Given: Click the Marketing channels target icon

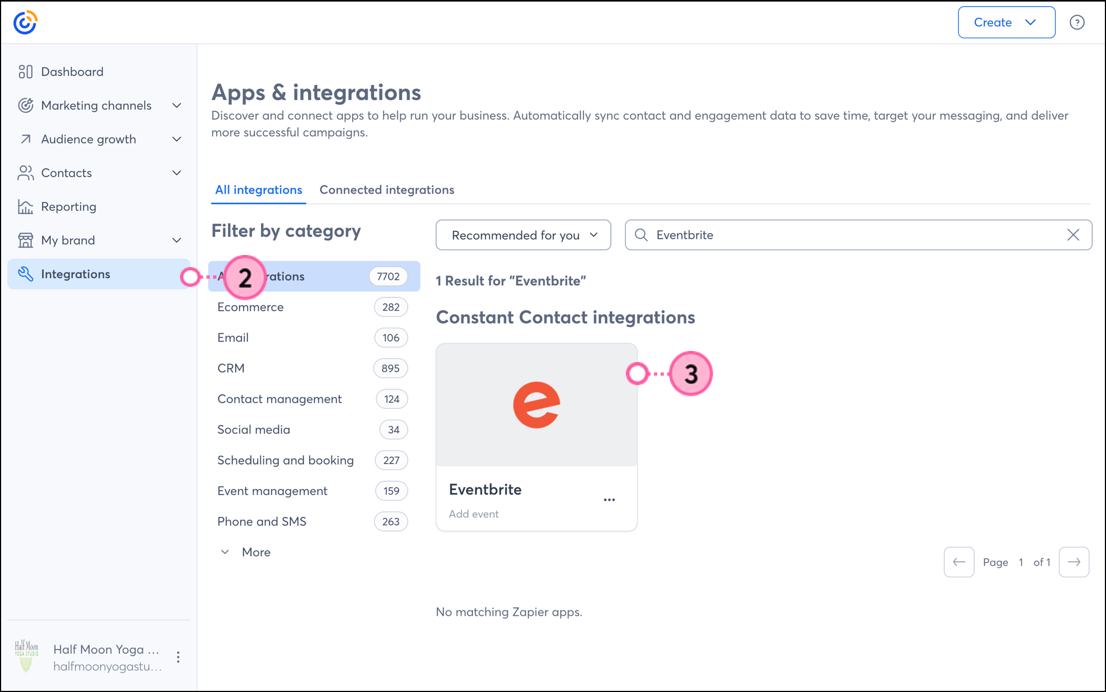Looking at the screenshot, I should tap(25, 105).
